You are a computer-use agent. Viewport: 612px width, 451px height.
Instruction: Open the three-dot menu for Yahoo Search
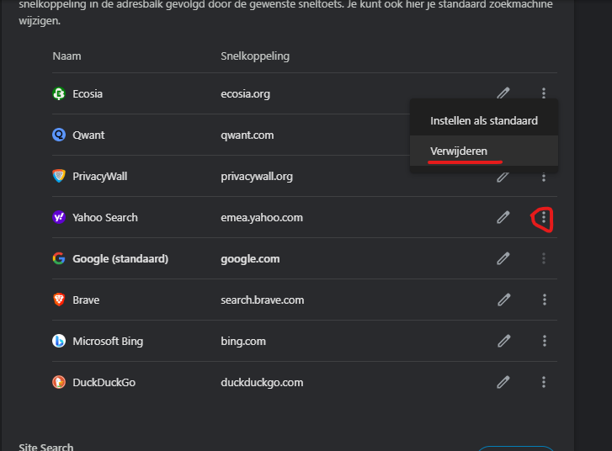click(x=545, y=218)
